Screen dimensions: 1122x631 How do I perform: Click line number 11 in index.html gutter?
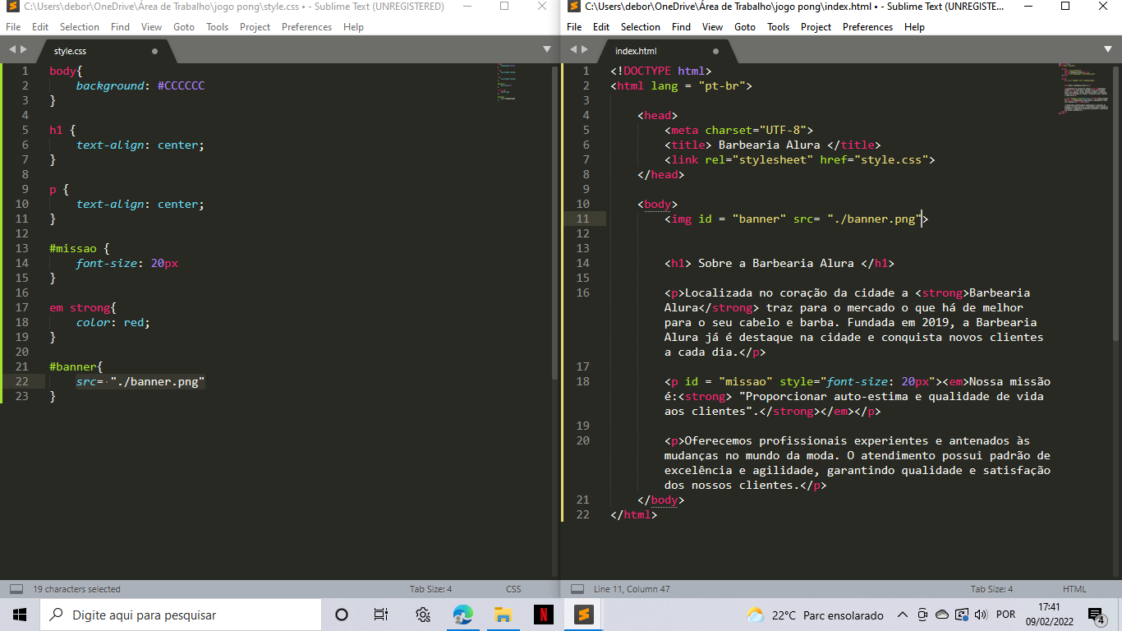click(x=583, y=219)
